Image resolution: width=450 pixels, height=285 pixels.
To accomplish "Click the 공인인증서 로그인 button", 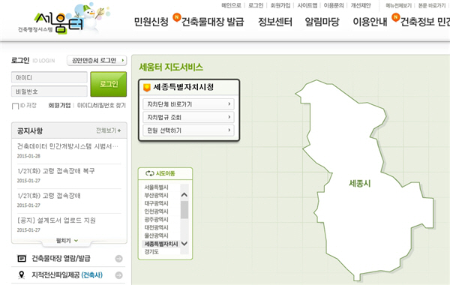I will [x=97, y=61].
